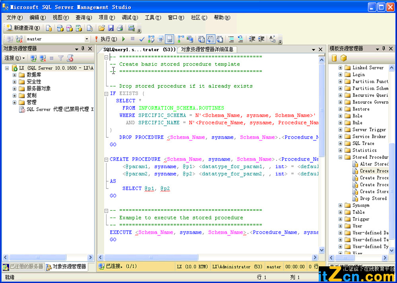This screenshot has height=283, width=397.
Task: Increase indent of selected lines
Action: [261, 39]
